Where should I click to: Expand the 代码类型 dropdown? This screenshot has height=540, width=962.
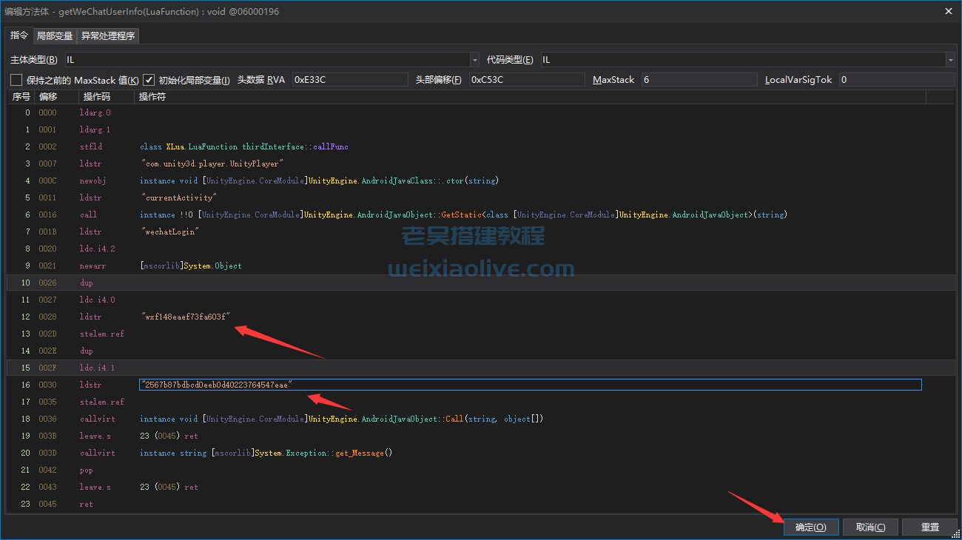[949, 60]
